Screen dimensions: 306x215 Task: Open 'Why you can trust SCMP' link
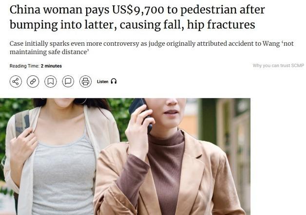(x=278, y=66)
